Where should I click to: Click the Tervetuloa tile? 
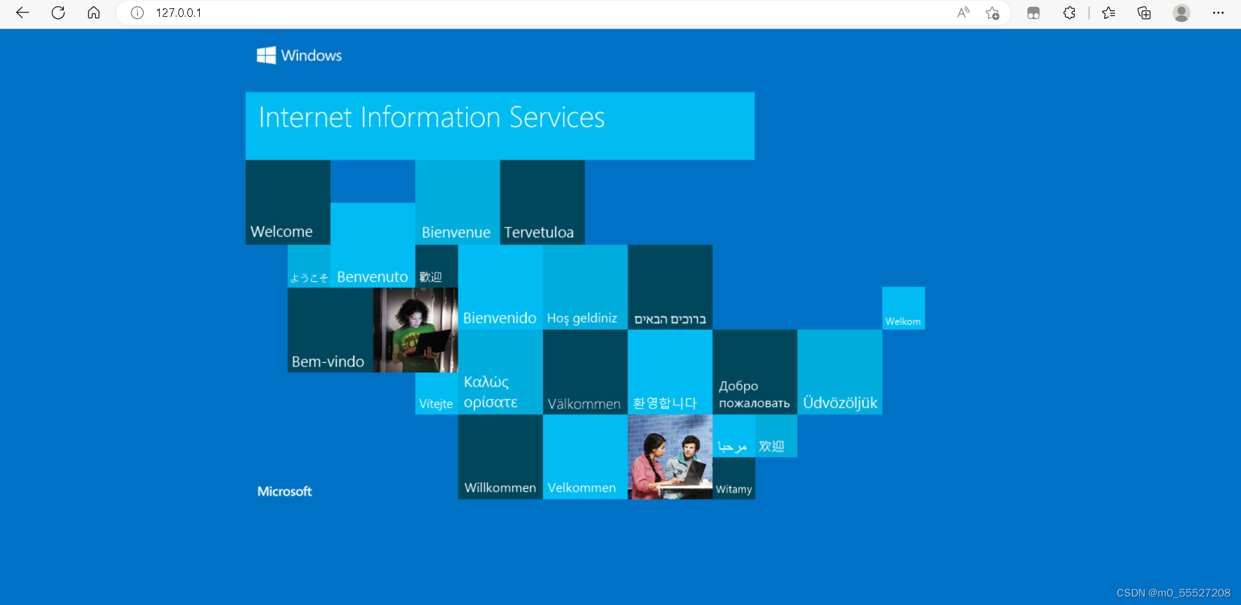pyautogui.click(x=542, y=202)
